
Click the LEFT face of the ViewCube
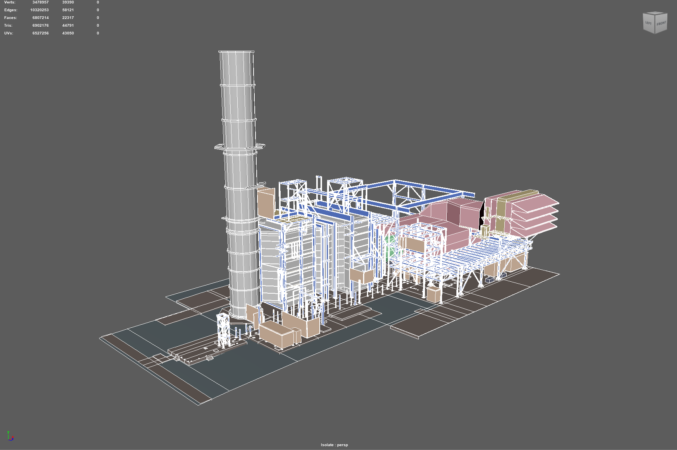(x=648, y=23)
